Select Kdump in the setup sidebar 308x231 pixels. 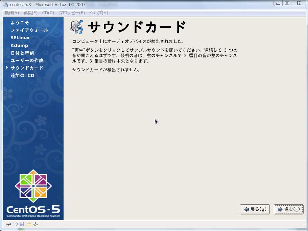19,45
